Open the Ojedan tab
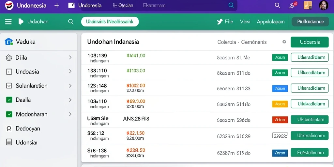Image resolution: width=334 pixels, height=167 pixels. coord(123,6)
